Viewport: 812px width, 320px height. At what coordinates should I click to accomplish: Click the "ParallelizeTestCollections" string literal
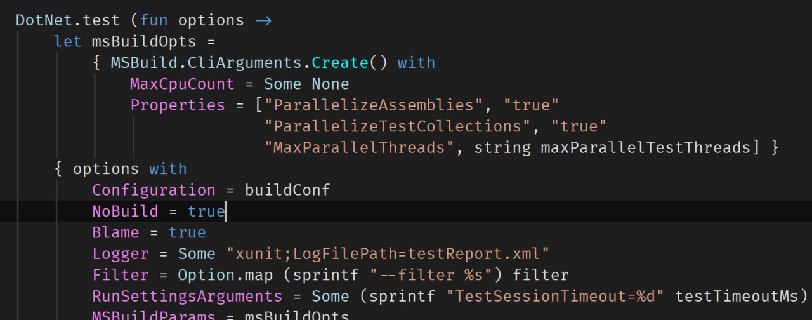pyautogui.click(x=397, y=126)
